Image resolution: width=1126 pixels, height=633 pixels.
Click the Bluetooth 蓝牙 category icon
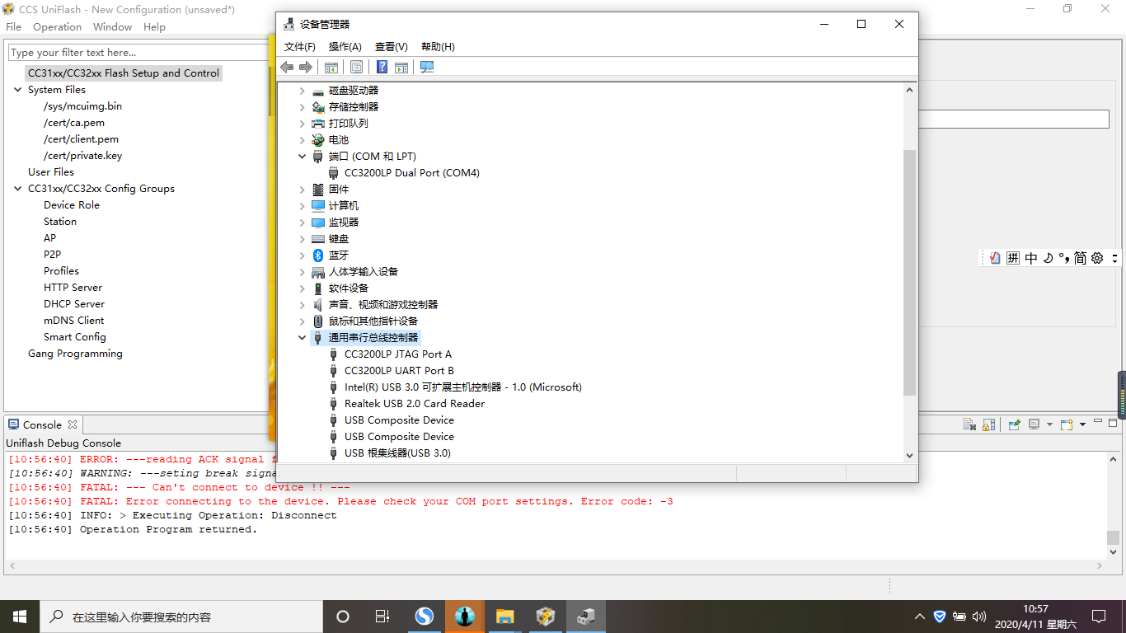[x=318, y=256]
